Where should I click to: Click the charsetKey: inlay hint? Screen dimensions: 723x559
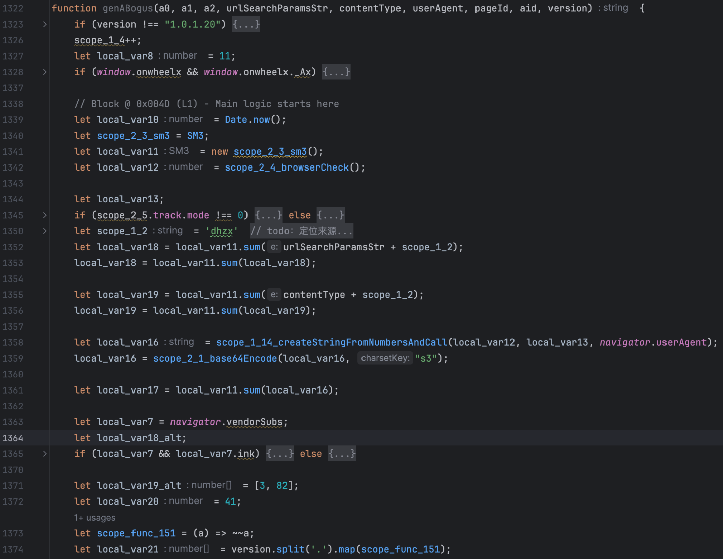pyautogui.click(x=385, y=358)
